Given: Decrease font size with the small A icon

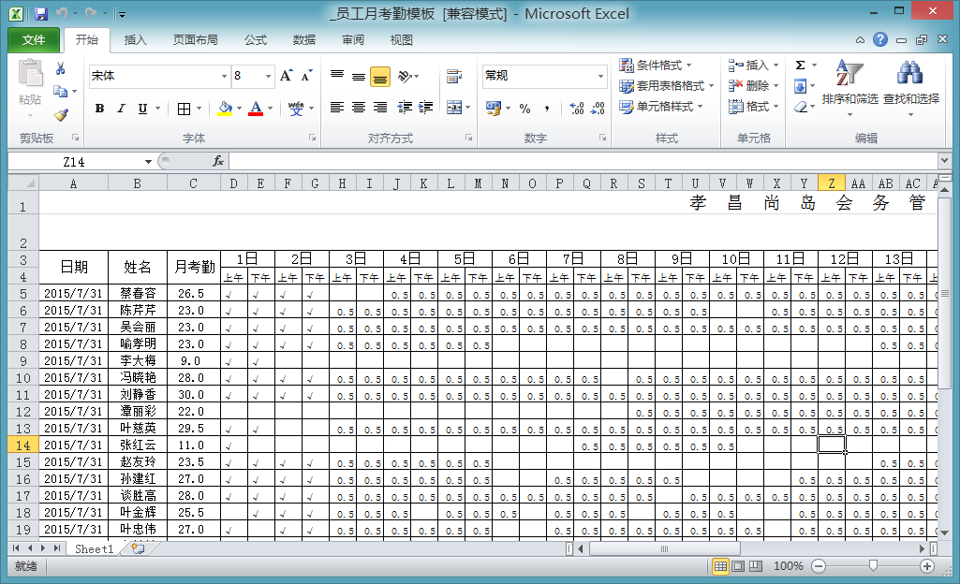Looking at the screenshot, I should click(x=307, y=76).
